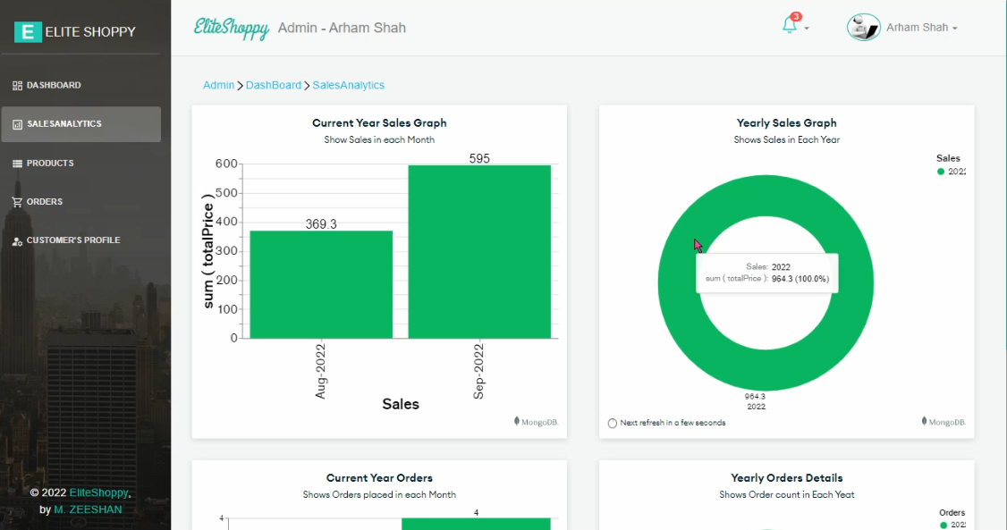Click the EliteShoppy footer link
1007x530 pixels.
99,492
